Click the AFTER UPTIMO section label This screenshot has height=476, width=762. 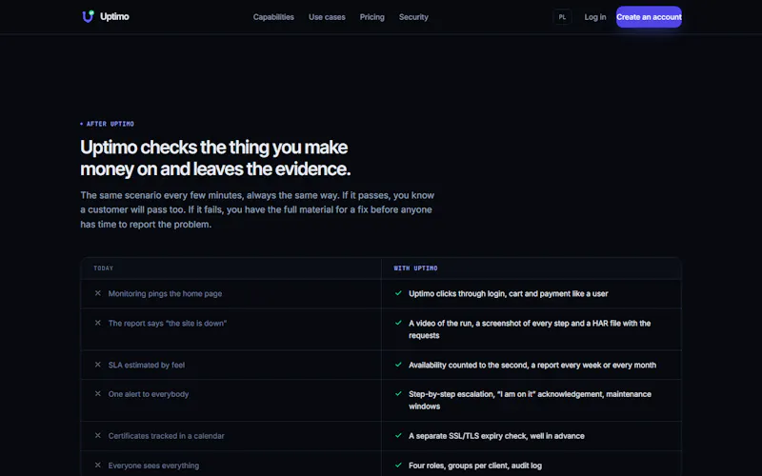click(107, 124)
